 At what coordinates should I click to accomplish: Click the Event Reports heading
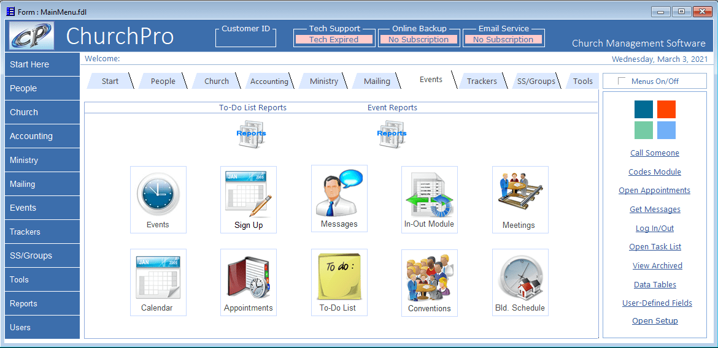click(x=392, y=107)
